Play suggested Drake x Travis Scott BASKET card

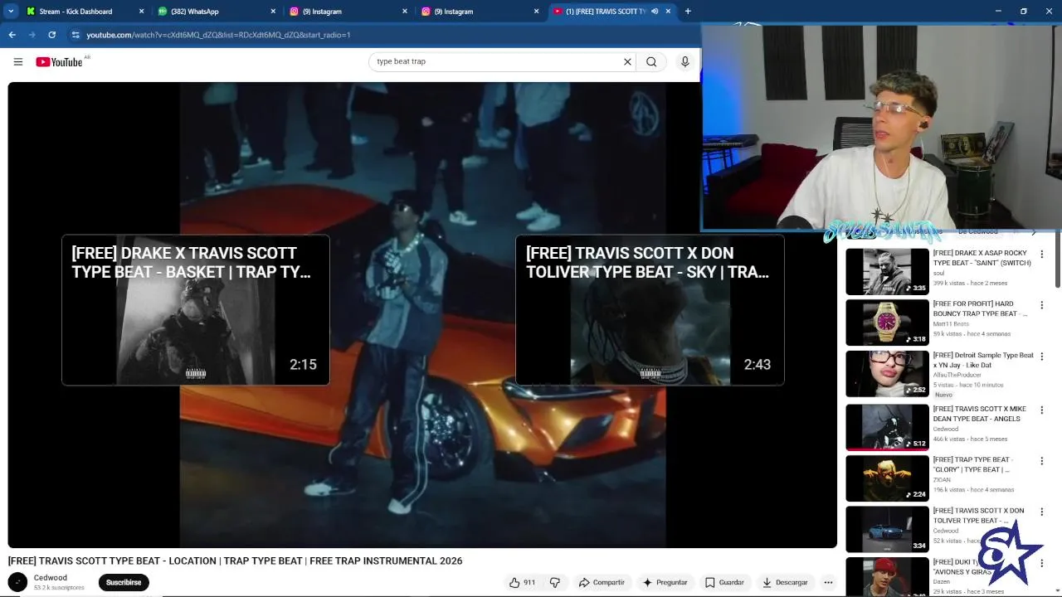point(196,310)
